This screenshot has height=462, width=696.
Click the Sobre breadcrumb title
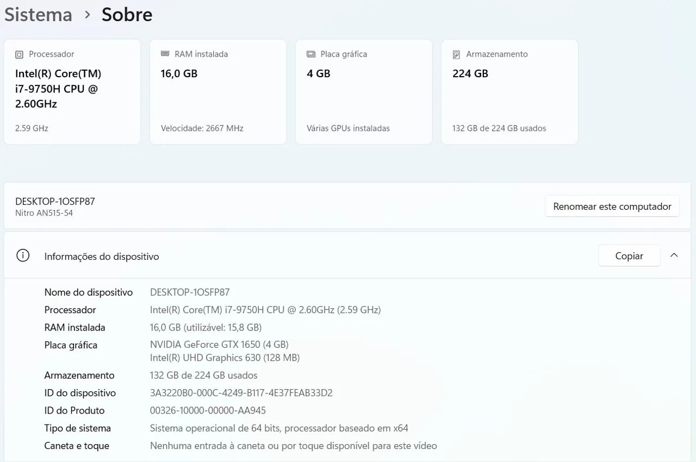127,15
